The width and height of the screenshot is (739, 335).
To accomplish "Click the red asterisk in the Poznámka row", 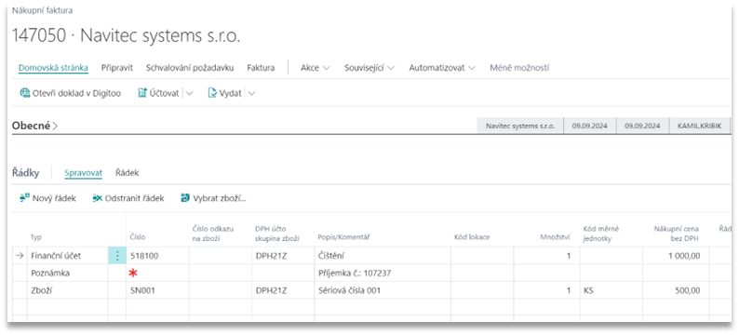I will tap(134, 274).
